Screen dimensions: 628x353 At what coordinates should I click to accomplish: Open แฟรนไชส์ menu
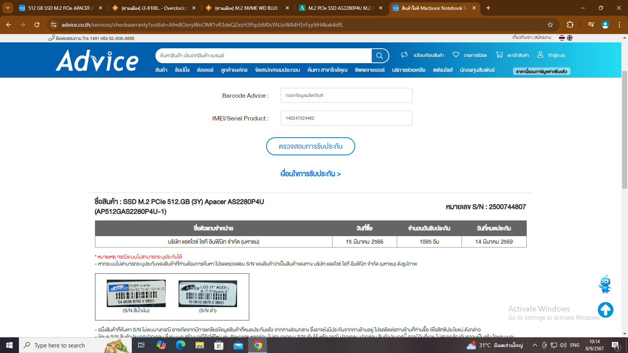[x=443, y=70]
